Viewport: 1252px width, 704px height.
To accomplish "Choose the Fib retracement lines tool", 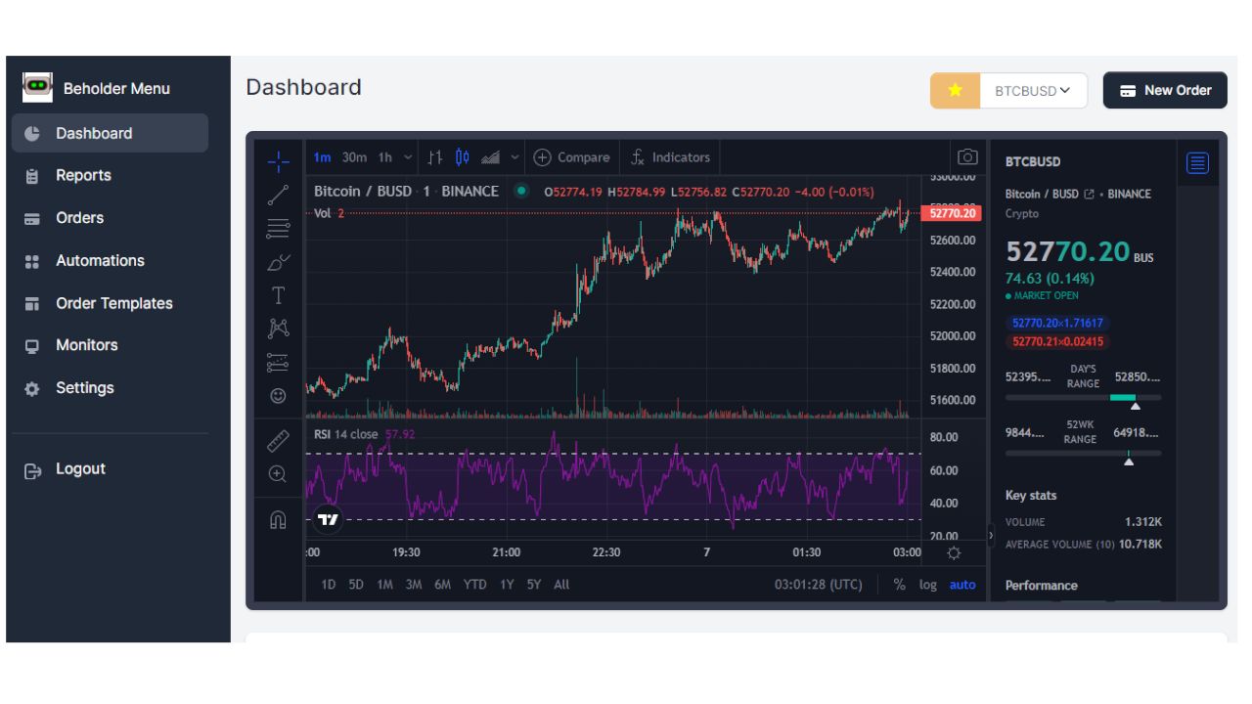I will point(278,230).
